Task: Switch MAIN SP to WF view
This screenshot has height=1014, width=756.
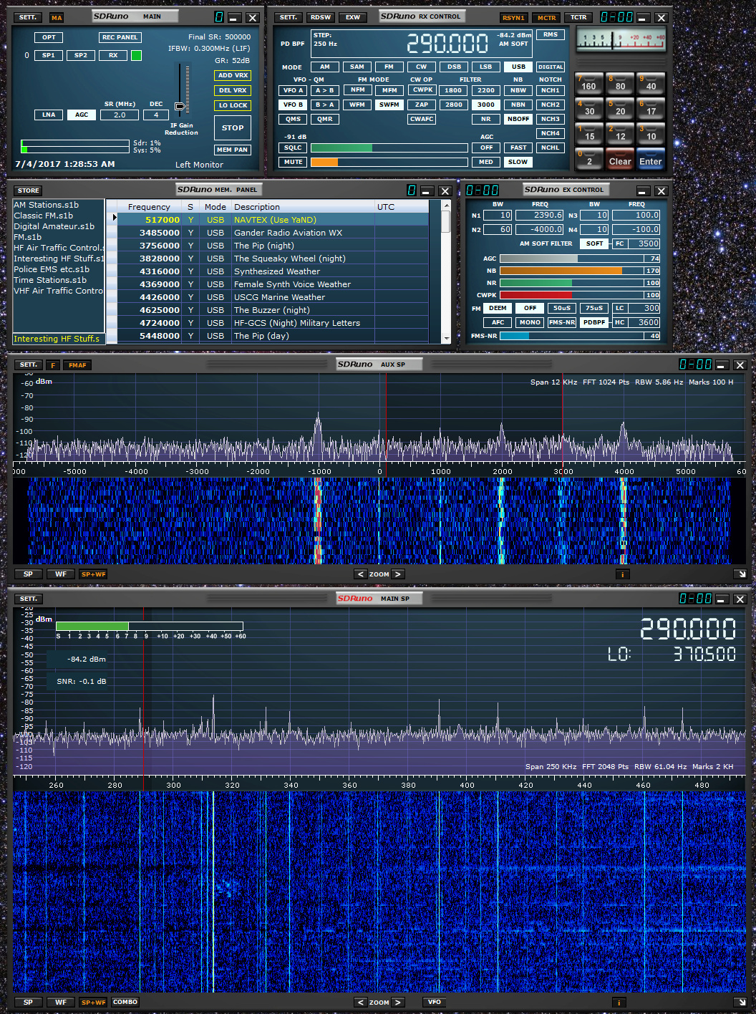Action: [x=61, y=1003]
